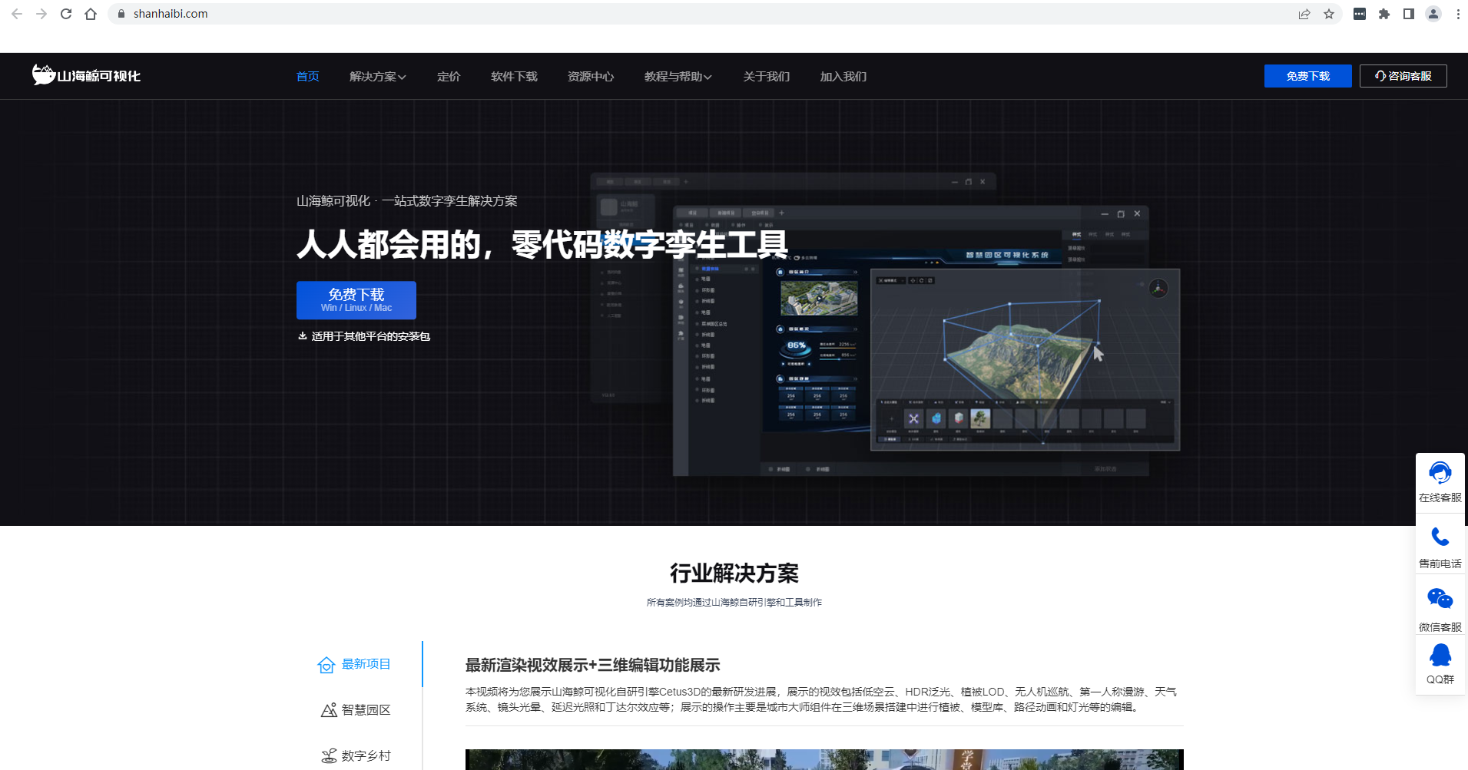Click the text 所有案例均通过山海鲸自研引擎和工具制作
1468x770 pixels.
(734, 603)
